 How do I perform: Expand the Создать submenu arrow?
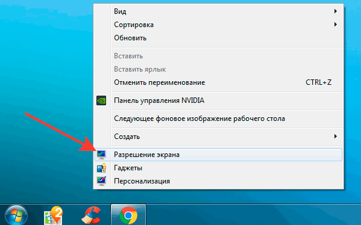coord(336,137)
